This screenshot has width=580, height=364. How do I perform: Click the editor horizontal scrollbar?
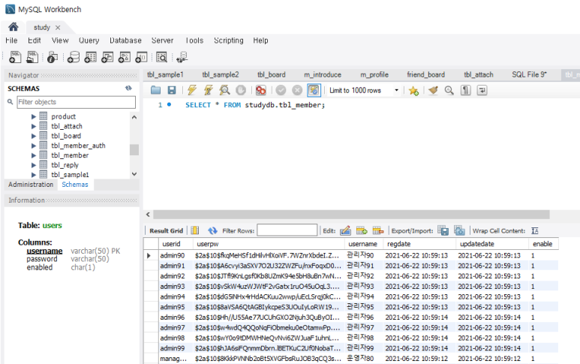pyautogui.click(x=351, y=215)
